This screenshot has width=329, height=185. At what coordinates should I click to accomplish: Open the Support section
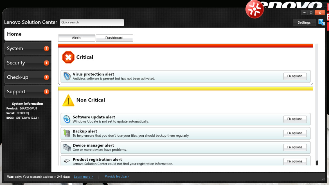[28, 92]
